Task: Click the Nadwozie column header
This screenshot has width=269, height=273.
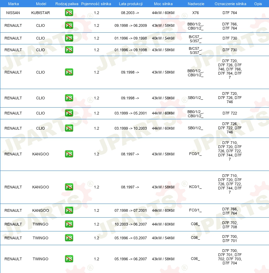Action: [196, 4]
